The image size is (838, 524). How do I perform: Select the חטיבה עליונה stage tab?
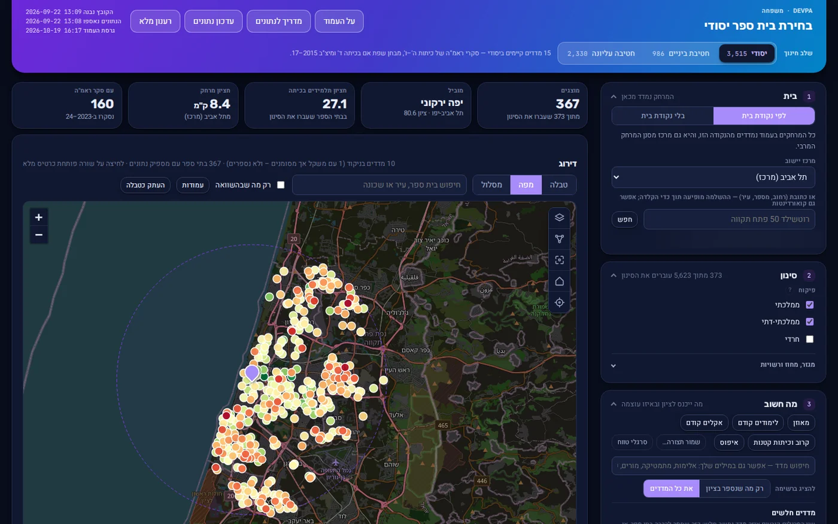click(x=601, y=53)
